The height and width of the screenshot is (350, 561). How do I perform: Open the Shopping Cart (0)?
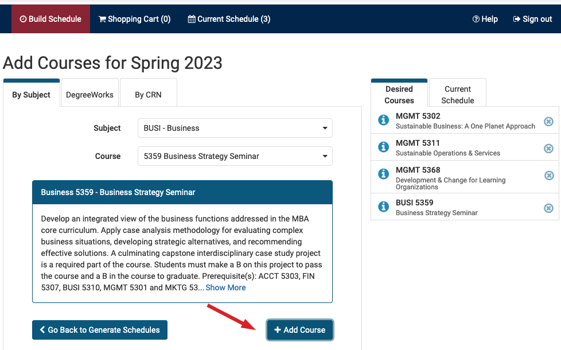click(x=135, y=19)
